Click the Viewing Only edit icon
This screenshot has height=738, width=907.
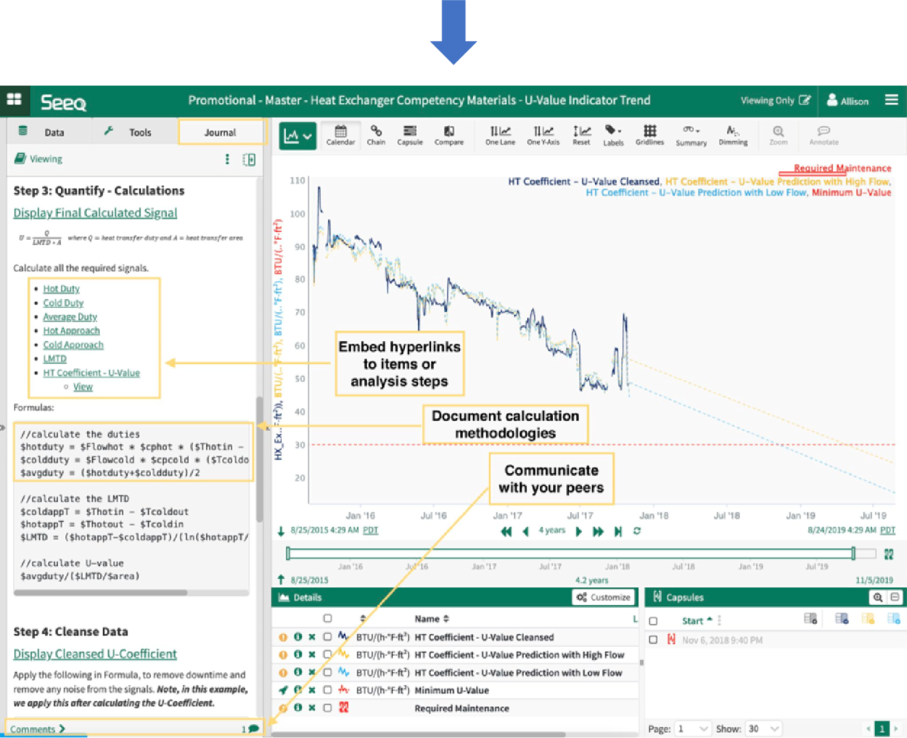point(804,100)
